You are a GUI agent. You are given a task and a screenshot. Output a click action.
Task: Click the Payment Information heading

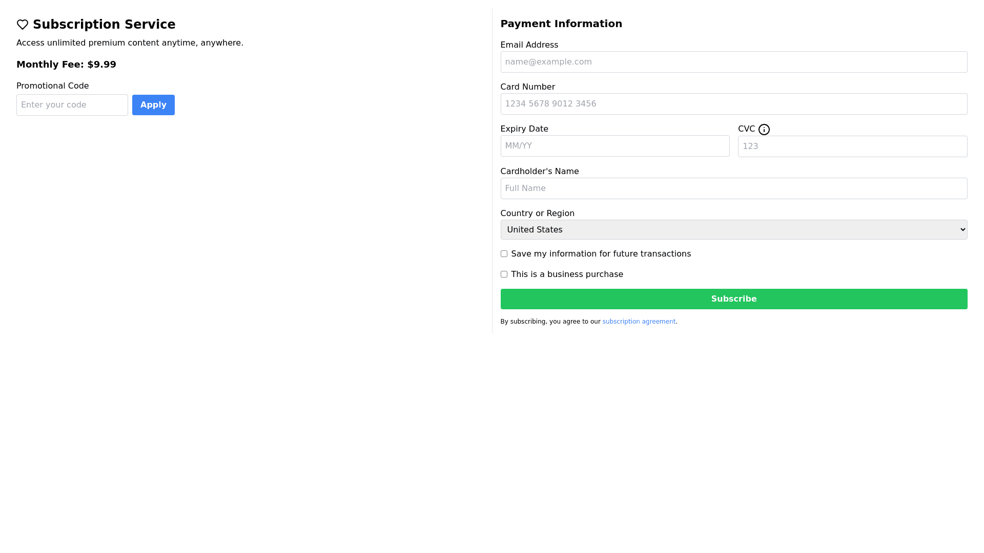561,24
